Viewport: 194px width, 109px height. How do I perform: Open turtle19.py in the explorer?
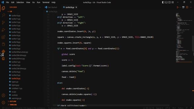pos(16,45)
